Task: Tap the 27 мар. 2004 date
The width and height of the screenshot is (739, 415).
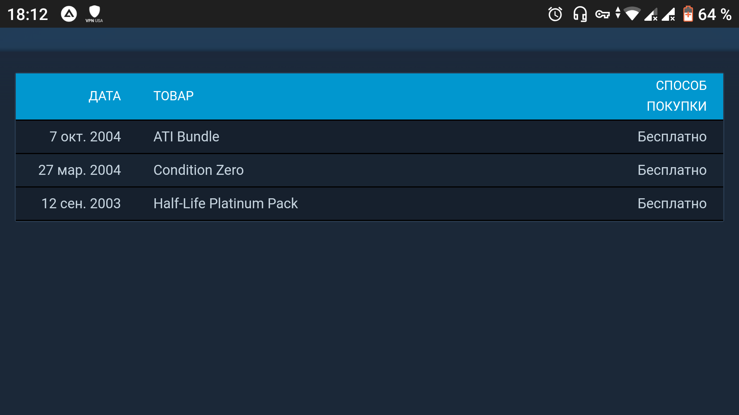Action: (x=80, y=170)
